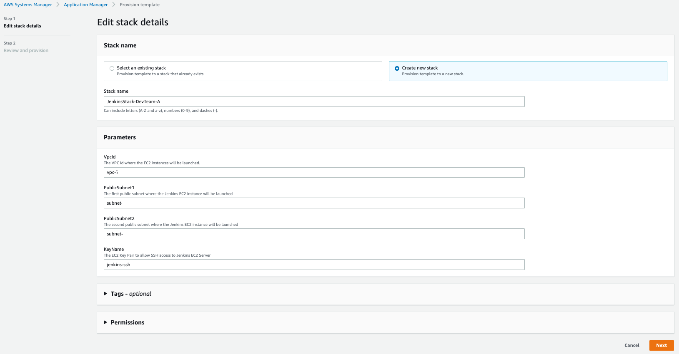
Task: Click 'Provision template to a stack that already exists'
Action: tap(160, 74)
